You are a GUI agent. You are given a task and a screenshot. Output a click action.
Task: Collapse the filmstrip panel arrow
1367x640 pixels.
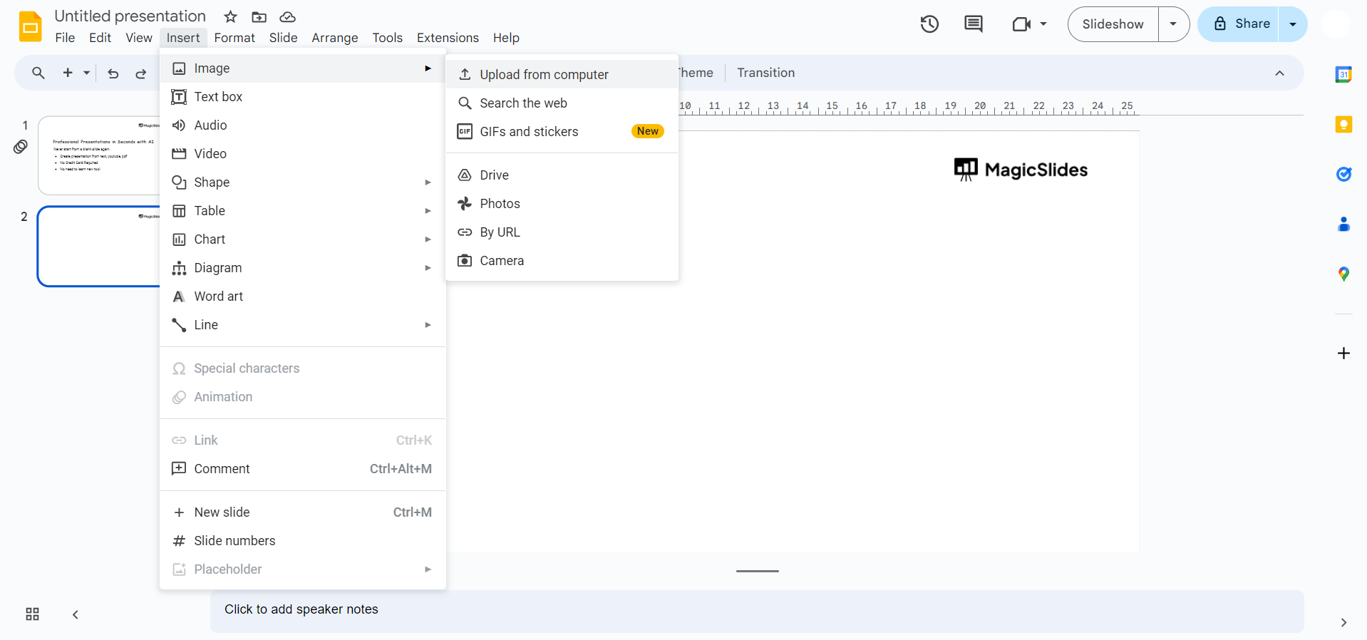76,614
